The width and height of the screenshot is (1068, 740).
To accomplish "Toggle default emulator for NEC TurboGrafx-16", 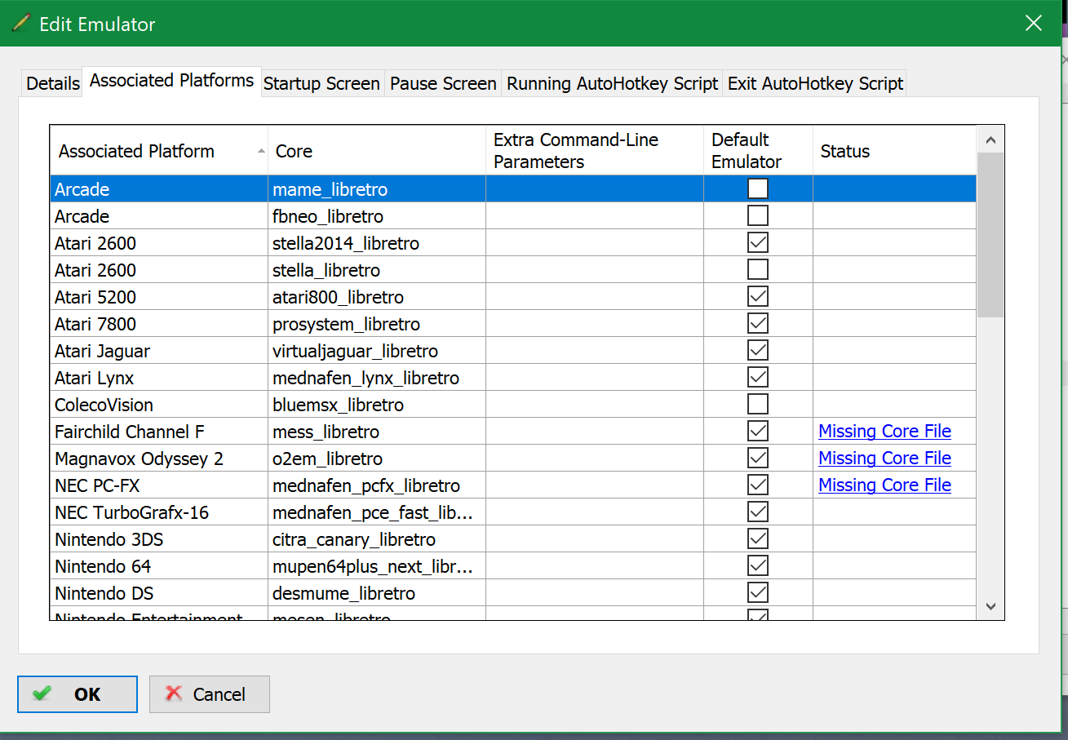I will coord(758,512).
